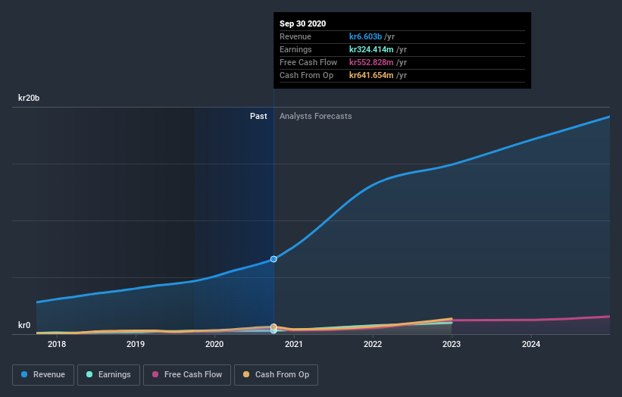622x397 pixels.
Task: Click the 2021 x-axis label
Action: [x=293, y=344]
